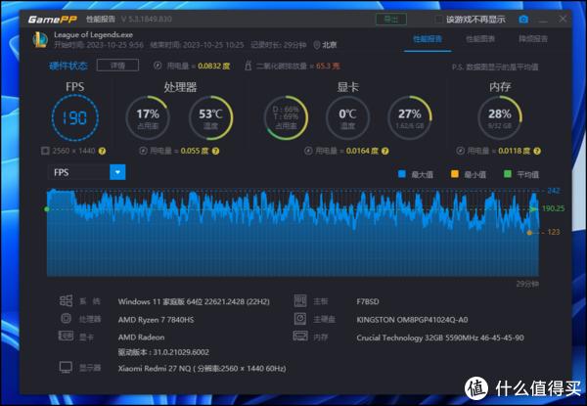587x406 pixels.
Task: Click the GPU 0℃ temperature gauge
Action: coord(347,117)
